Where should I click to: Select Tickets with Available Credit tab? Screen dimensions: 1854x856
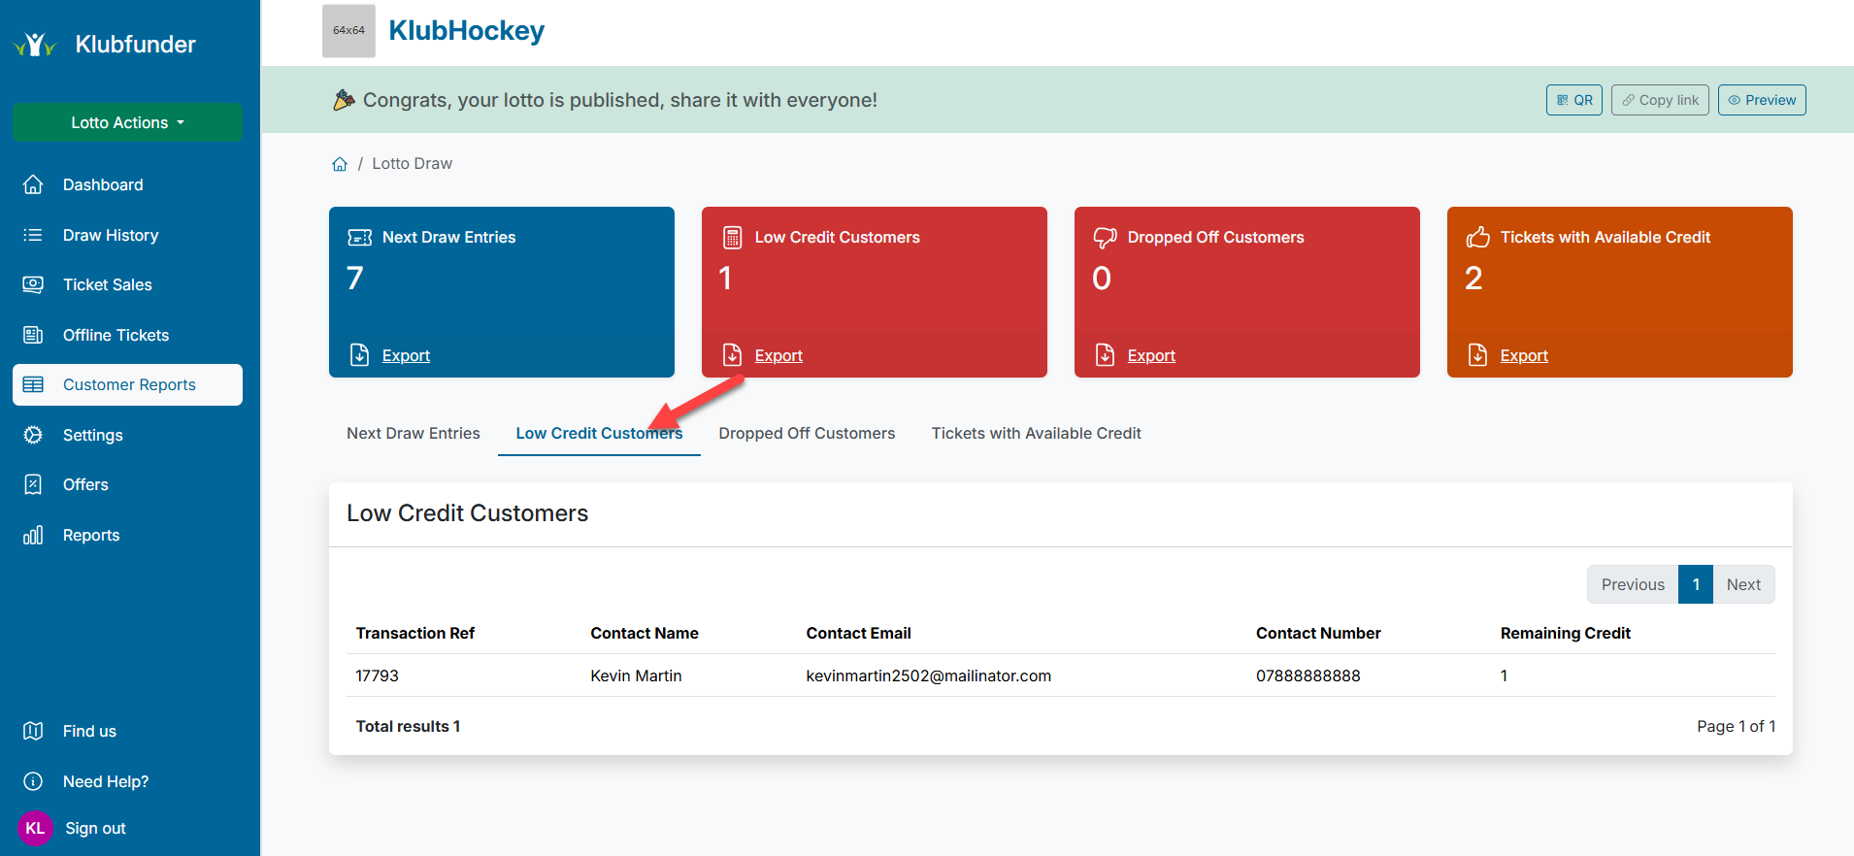1036,433
